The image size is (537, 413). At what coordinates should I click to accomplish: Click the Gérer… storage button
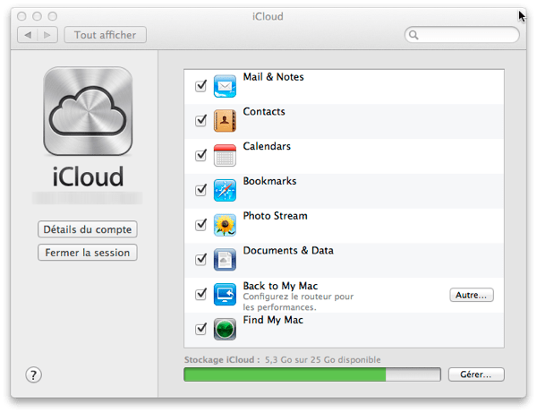pyautogui.click(x=476, y=374)
